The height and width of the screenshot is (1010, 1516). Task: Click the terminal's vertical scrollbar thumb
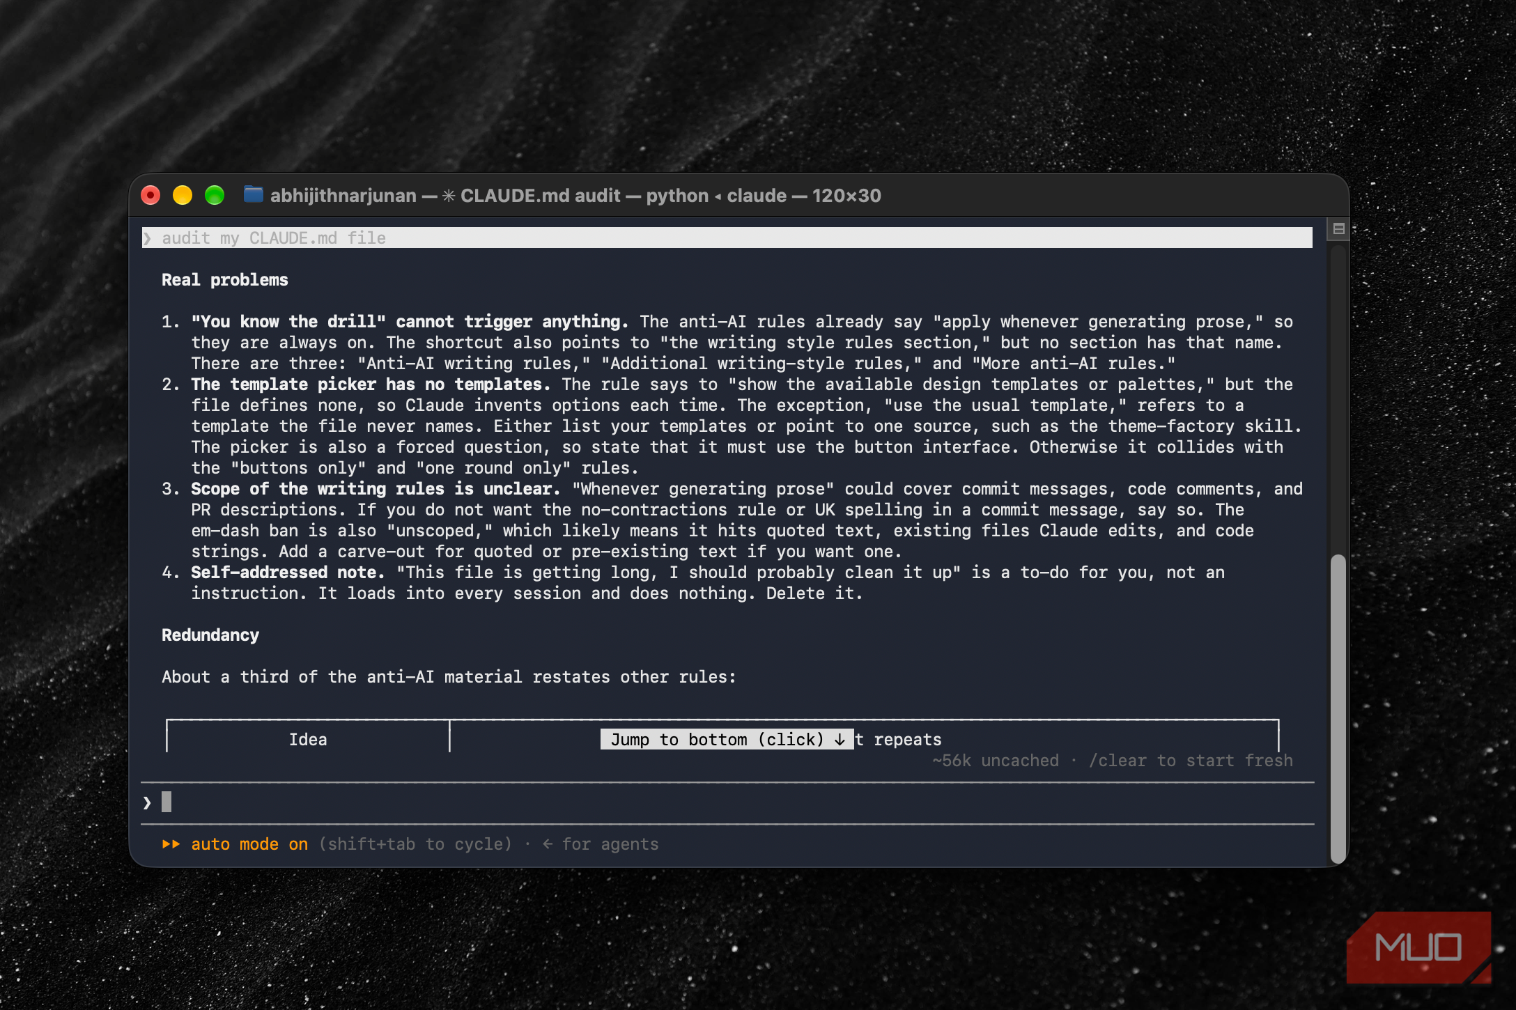tap(1338, 708)
